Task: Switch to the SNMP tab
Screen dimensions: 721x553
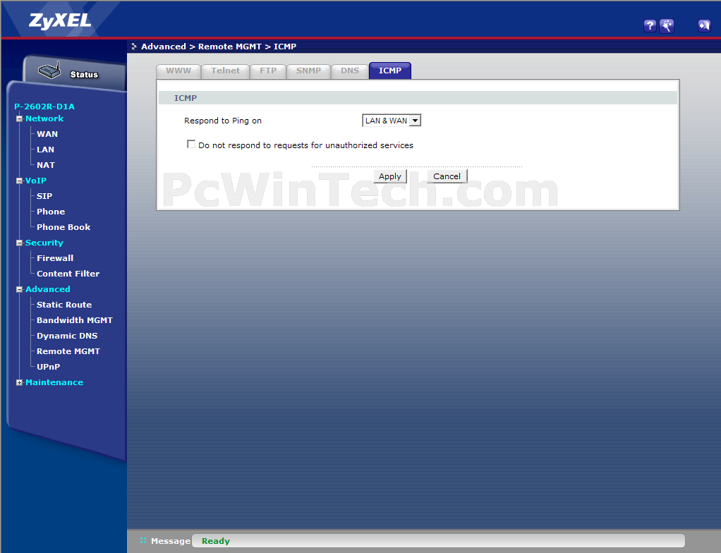Action: [308, 71]
